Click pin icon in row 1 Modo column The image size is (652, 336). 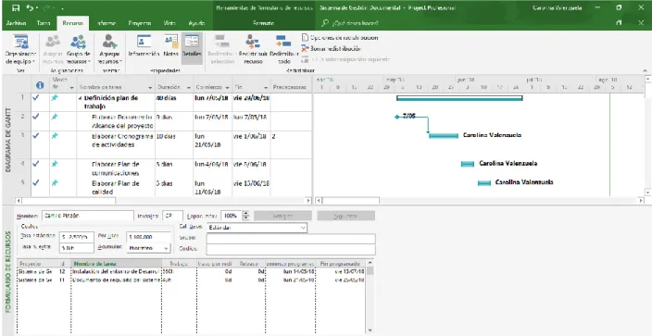coord(55,98)
